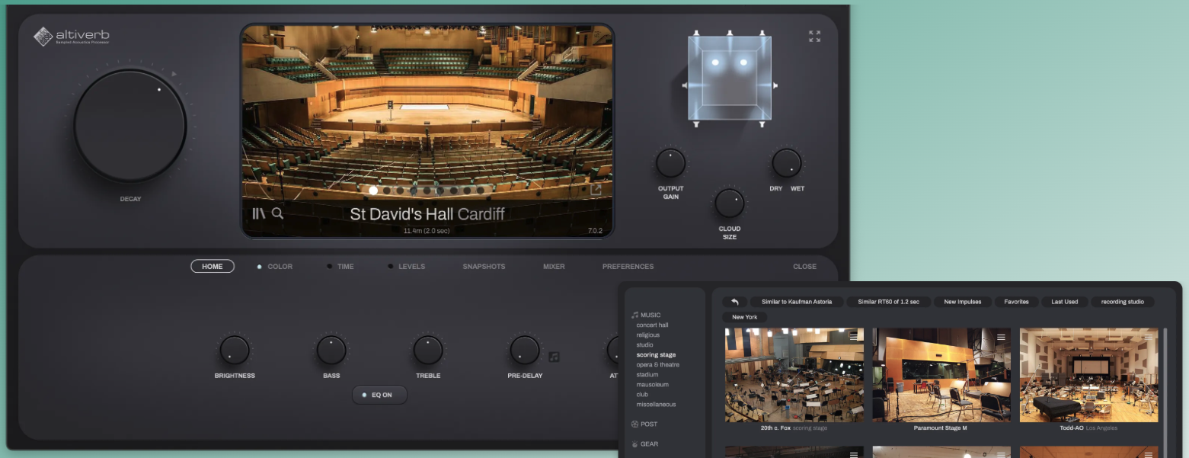
Task: Select the top-right speaker on the positioner cube
Action: [762, 34]
